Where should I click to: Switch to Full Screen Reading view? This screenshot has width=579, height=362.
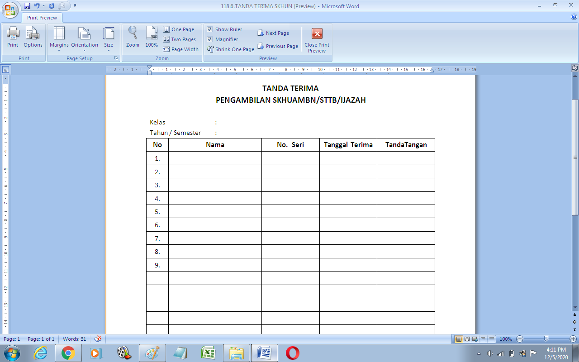(467, 339)
